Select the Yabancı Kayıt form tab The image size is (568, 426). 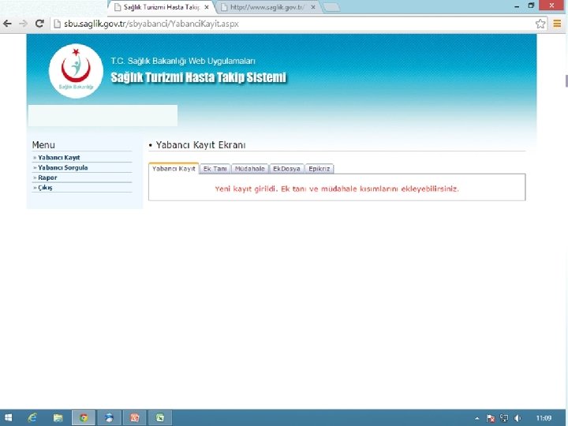[x=174, y=169]
